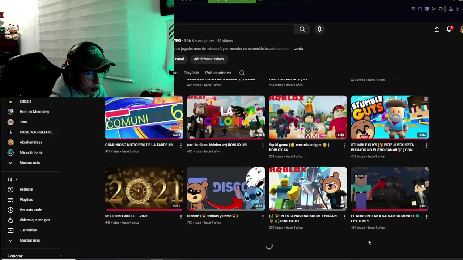Start voice search with the microphone icon
463x260 pixels.
tap(319, 29)
